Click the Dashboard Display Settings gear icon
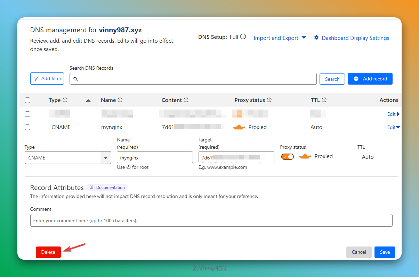The width and height of the screenshot is (419, 277). (316, 38)
